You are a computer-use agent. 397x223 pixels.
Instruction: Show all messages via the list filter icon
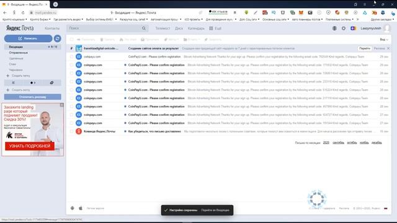pyautogui.click(x=14, y=82)
